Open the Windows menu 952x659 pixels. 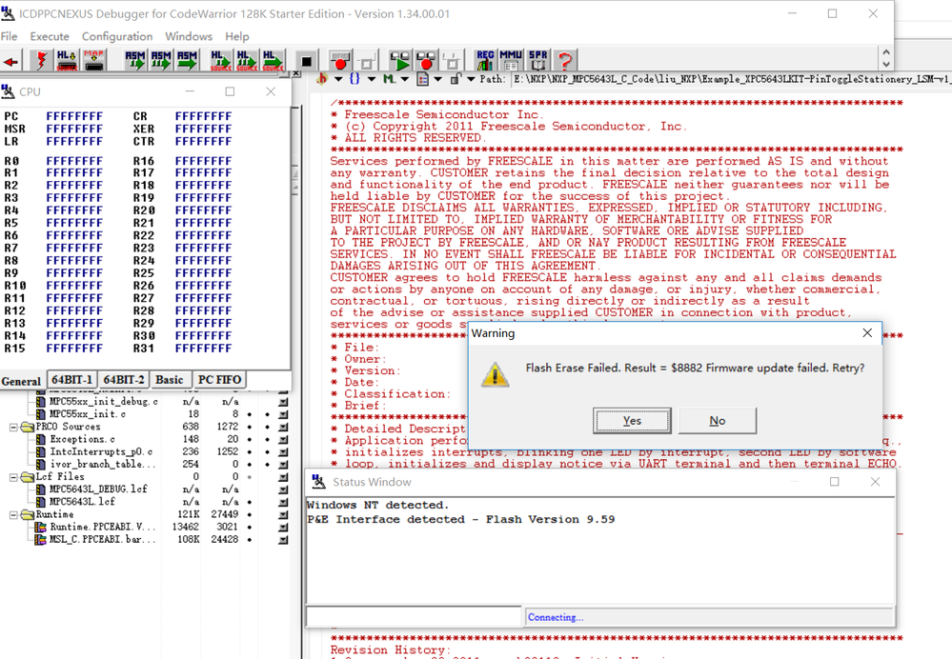tap(189, 36)
